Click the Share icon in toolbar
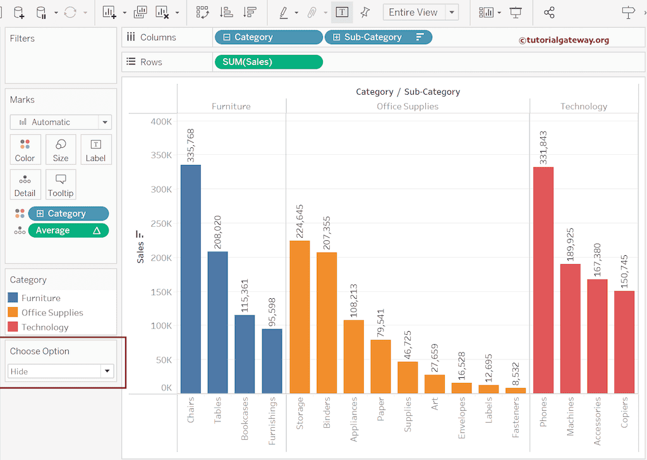The width and height of the screenshot is (647, 460). [549, 13]
